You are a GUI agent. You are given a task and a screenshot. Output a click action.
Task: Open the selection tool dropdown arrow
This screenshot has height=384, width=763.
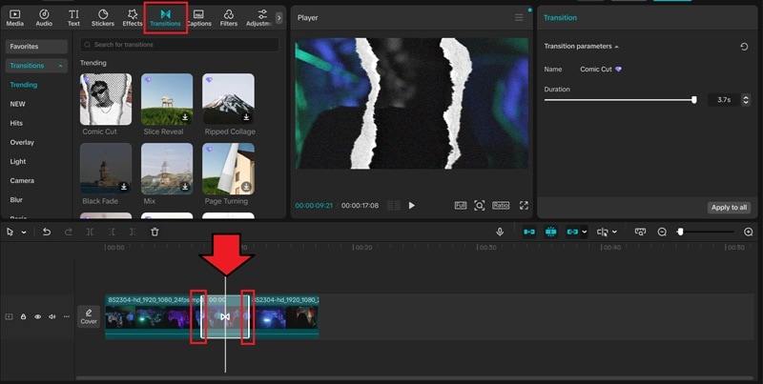[x=24, y=232]
